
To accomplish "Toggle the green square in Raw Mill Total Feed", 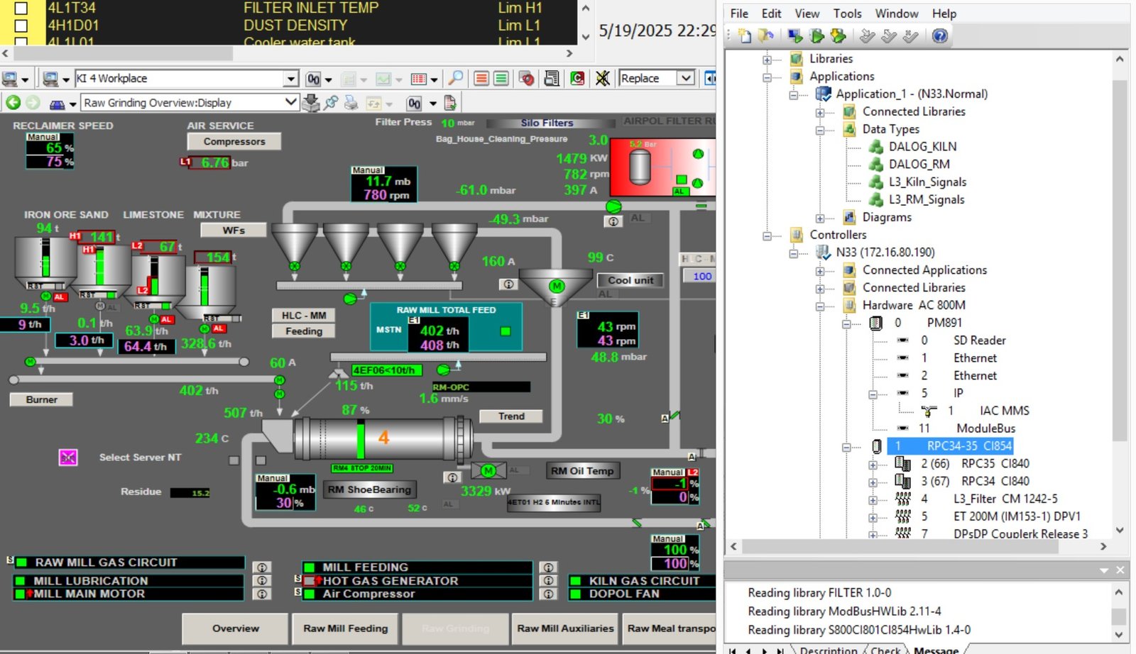I will (x=506, y=331).
